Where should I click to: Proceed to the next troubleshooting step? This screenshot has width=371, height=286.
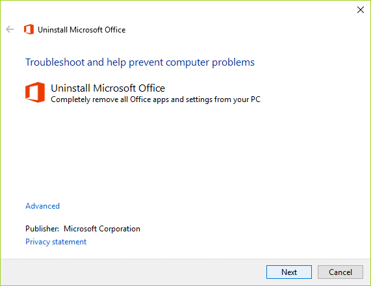pyautogui.click(x=289, y=272)
